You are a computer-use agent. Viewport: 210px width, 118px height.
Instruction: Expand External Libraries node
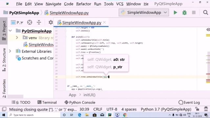10,51
